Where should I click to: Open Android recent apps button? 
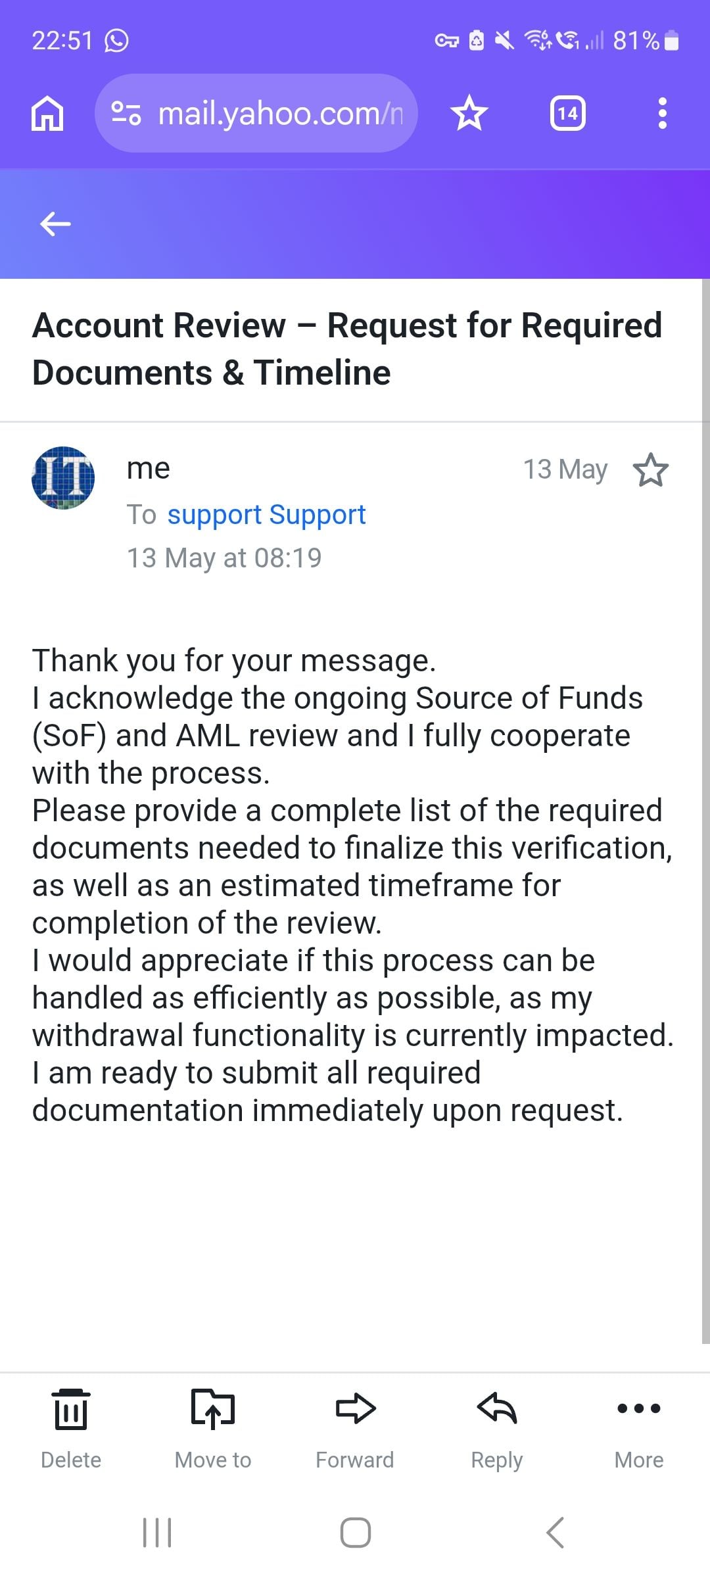(x=157, y=1533)
